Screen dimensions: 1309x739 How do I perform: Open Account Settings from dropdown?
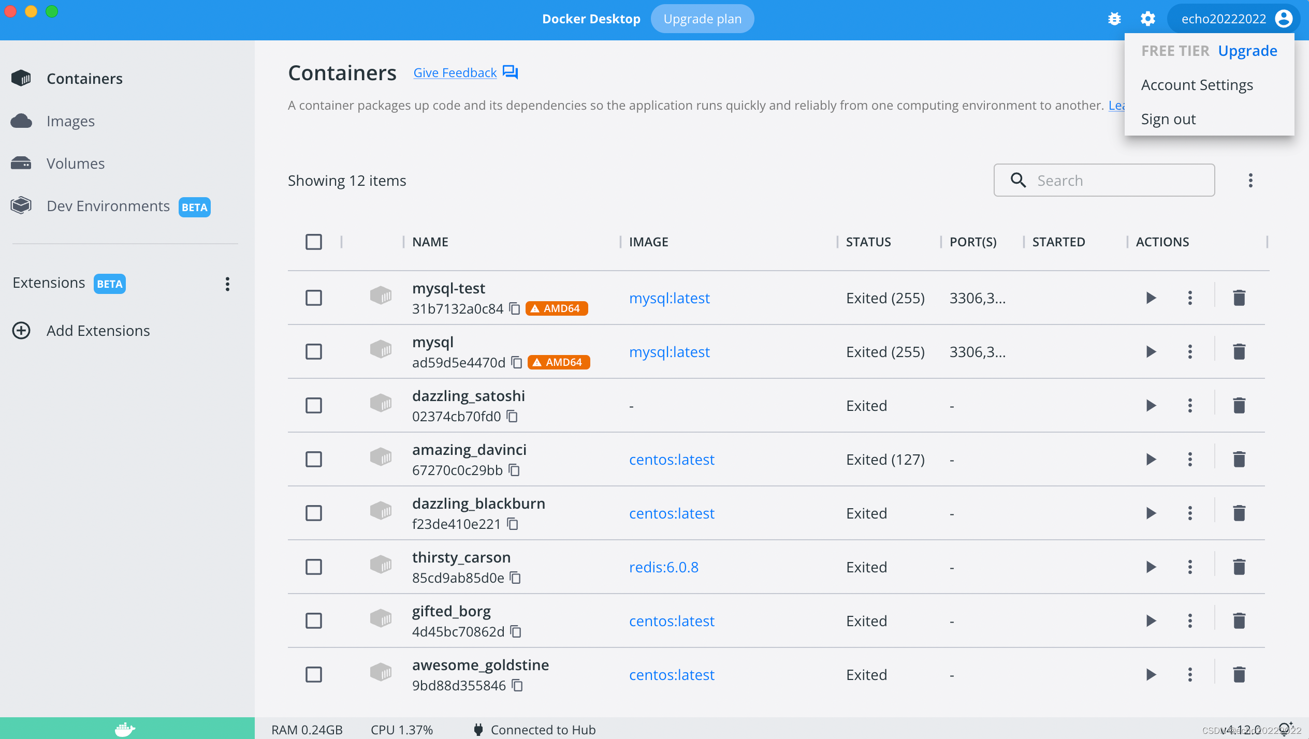coord(1197,85)
